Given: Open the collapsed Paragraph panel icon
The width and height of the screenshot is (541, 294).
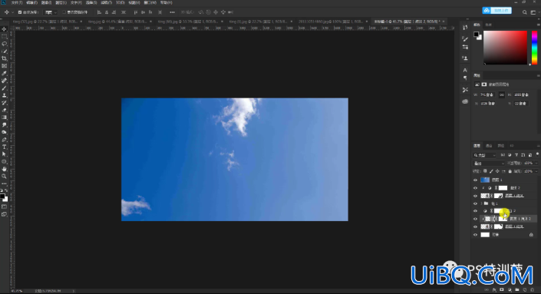Looking at the screenshot, I should point(465,78).
